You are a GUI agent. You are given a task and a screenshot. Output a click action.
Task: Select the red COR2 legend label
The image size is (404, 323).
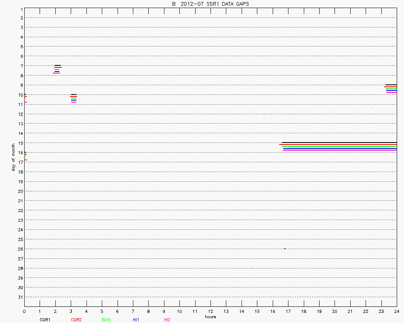coord(76,320)
